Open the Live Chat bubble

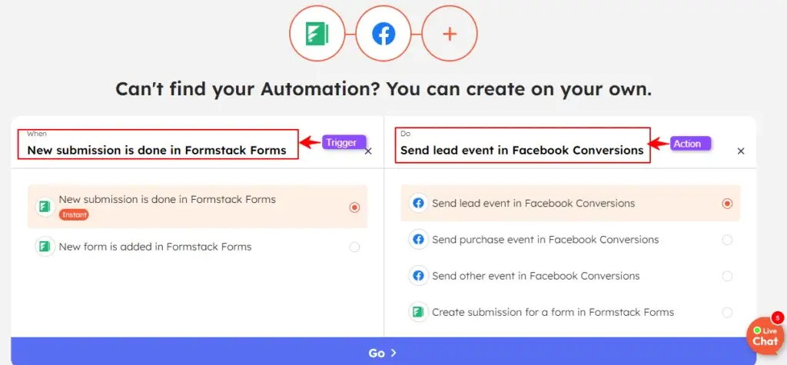pos(765,337)
